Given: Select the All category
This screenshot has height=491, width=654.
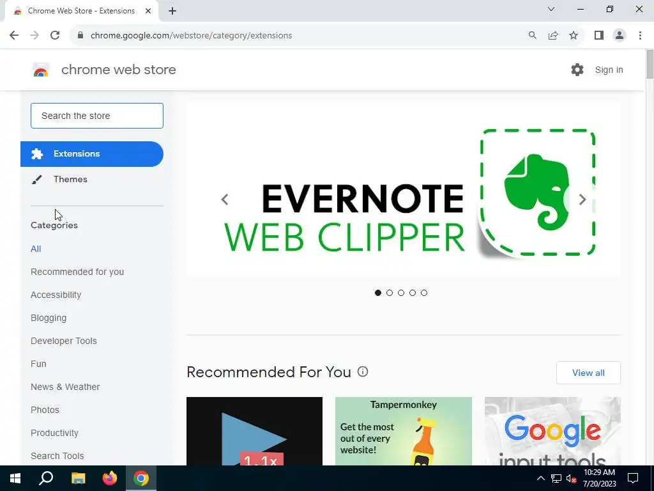Looking at the screenshot, I should [36, 249].
